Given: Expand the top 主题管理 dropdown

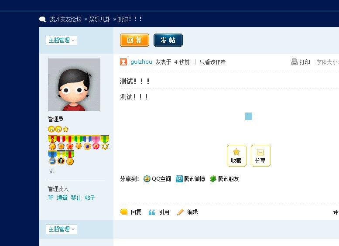Looking at the screenshot, I should (62, 41).
